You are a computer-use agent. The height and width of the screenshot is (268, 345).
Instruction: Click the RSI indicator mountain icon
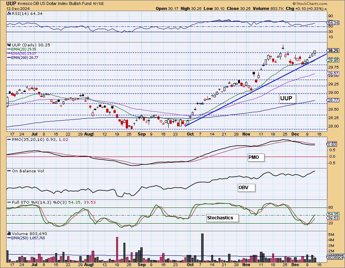[9, 13]
